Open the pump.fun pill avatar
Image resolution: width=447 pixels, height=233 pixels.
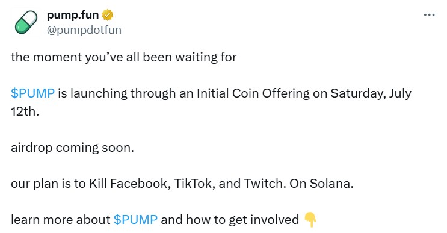[x=26, y=22]
